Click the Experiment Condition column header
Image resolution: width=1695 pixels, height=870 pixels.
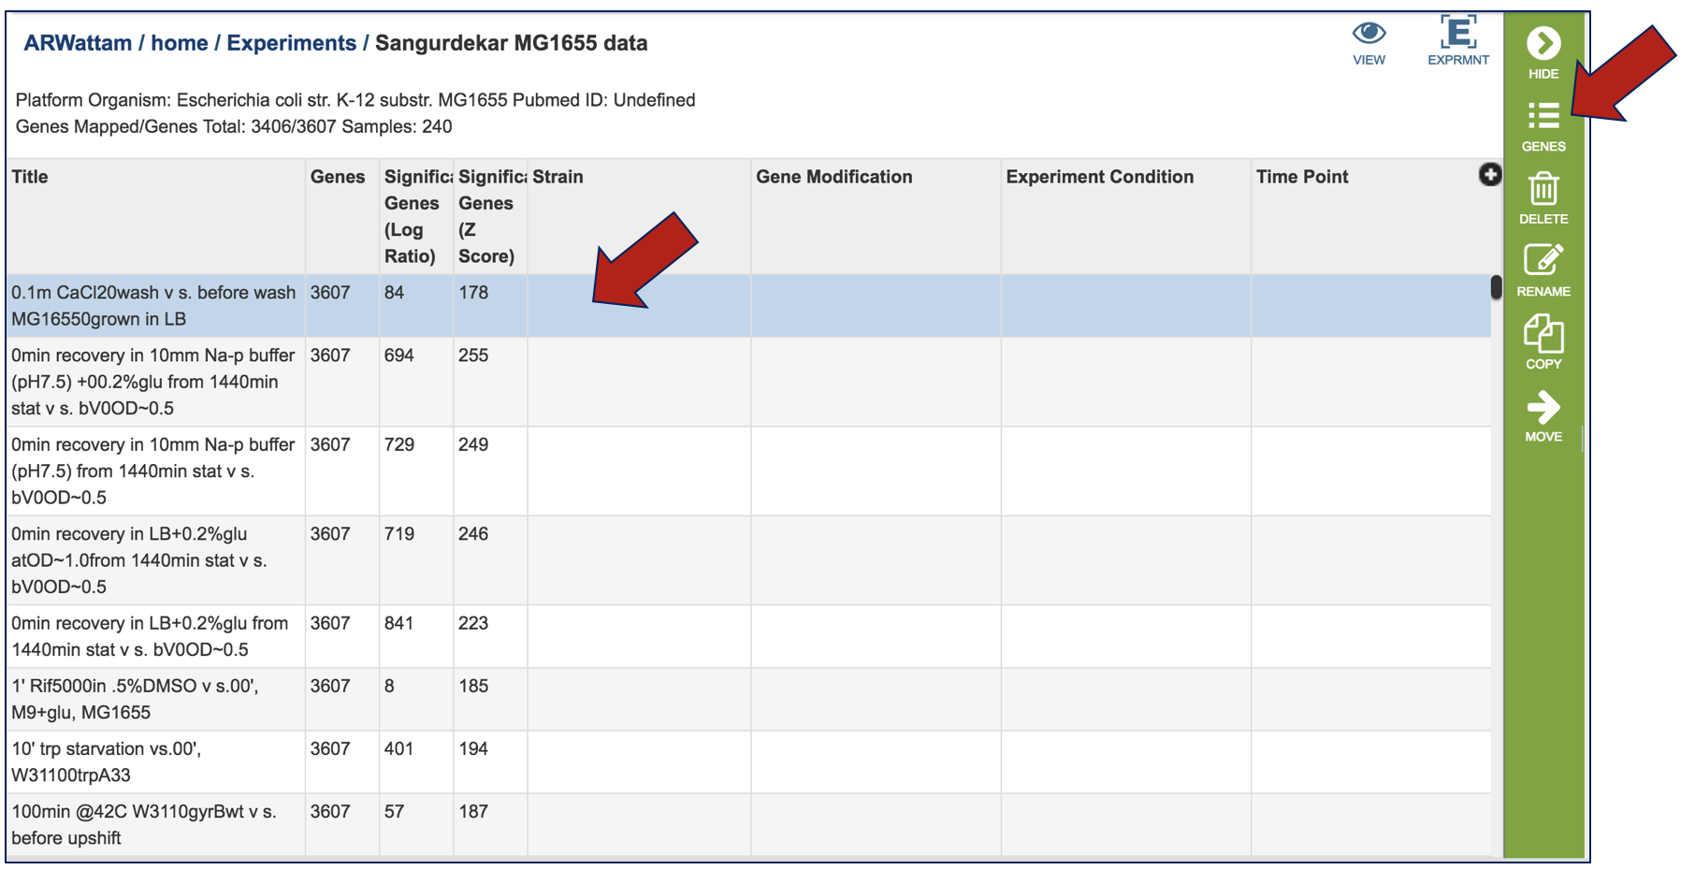[x=1099, y=177]
